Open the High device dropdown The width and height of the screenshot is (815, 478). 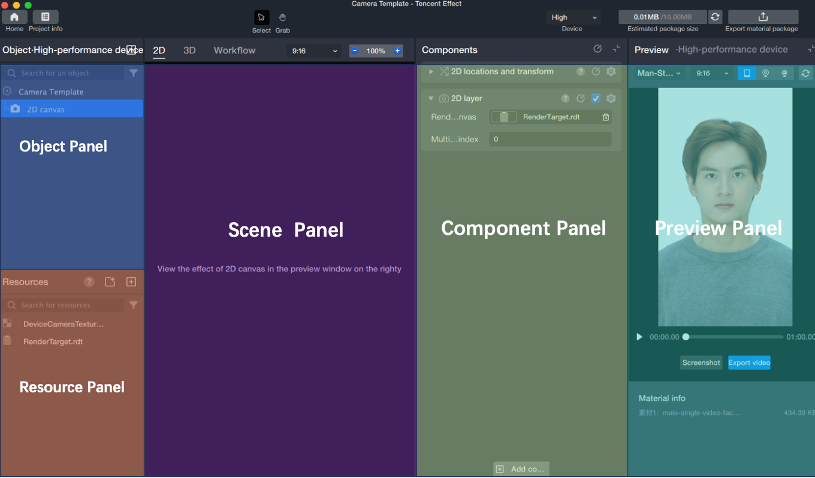pyautogui.click(x=573, y=17)
